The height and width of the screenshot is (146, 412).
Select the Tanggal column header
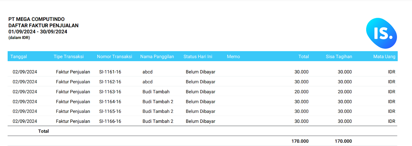coord(19,57)
